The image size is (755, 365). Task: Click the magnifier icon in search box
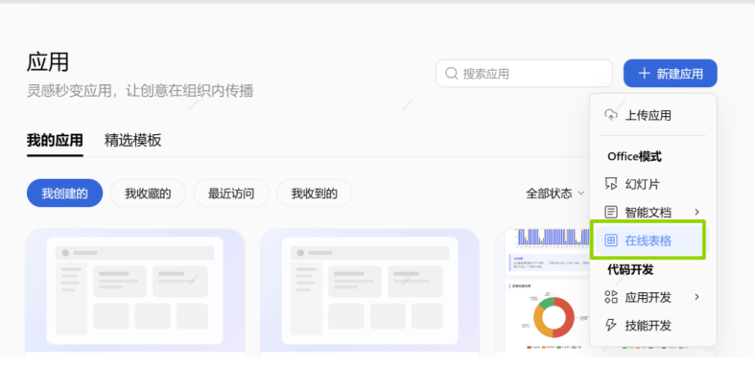[x=451, y=74]
